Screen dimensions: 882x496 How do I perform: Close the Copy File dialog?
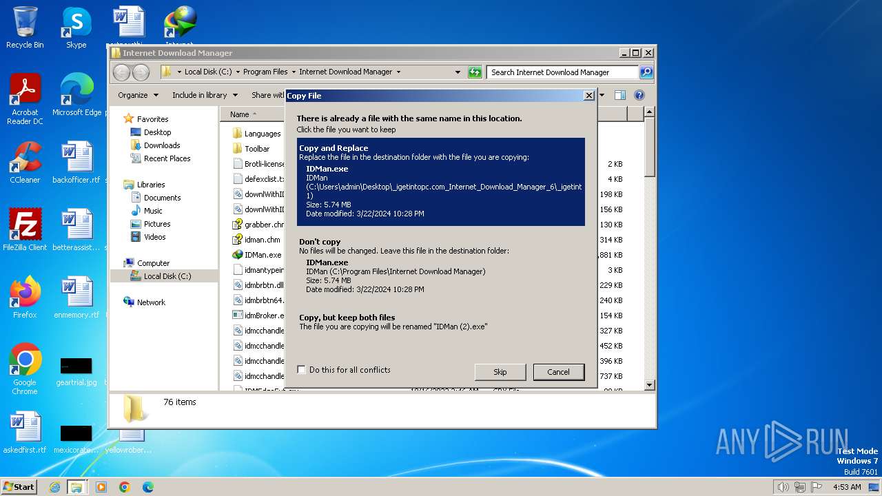[x=588, y=96]
